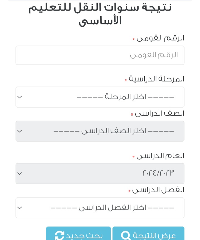Click the red asterisk beside الرقم القومى label
The height and width of the screenshot is (240, 200).
click(x=134, y=40)
